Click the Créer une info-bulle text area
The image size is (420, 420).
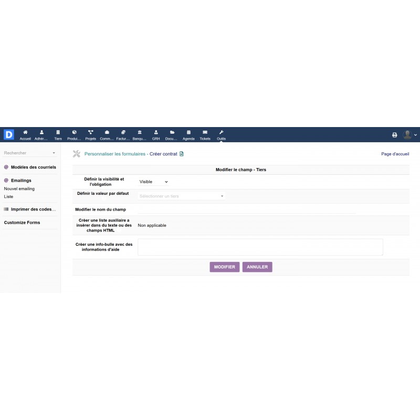(260, 247)
